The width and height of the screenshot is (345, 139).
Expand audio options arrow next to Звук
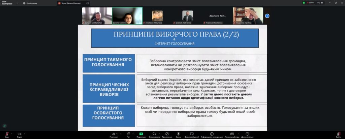point(12,133)
